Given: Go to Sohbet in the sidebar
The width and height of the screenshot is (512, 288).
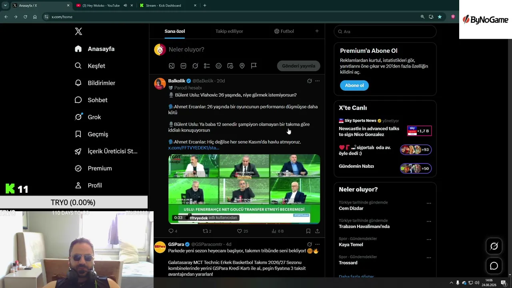Looking at the screenshot, I should tap(91, 100).
